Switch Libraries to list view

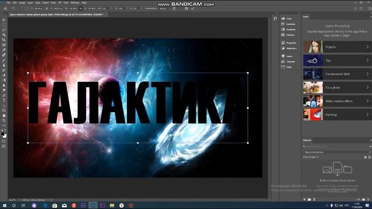(370, 157)
